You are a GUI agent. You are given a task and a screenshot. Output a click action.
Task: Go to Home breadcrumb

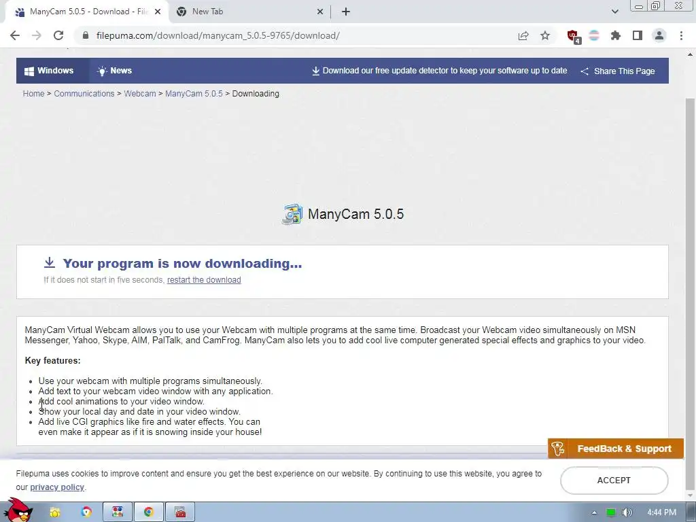[34, 94]
